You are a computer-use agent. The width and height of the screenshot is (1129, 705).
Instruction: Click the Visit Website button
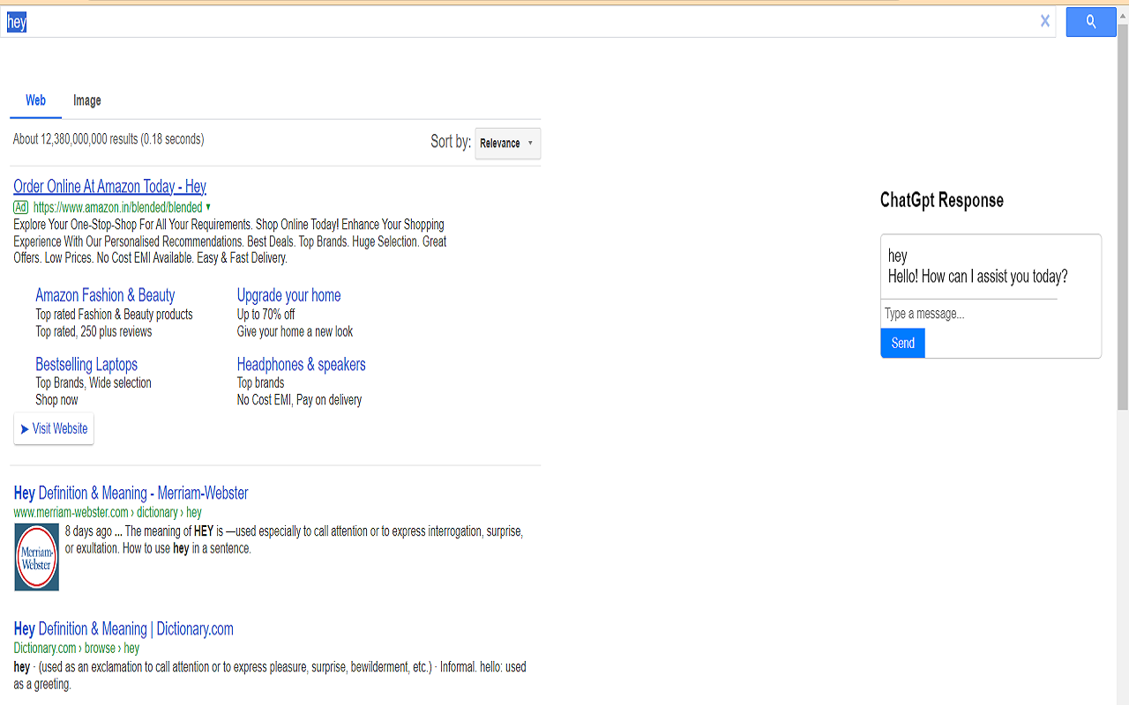point(54,429)
